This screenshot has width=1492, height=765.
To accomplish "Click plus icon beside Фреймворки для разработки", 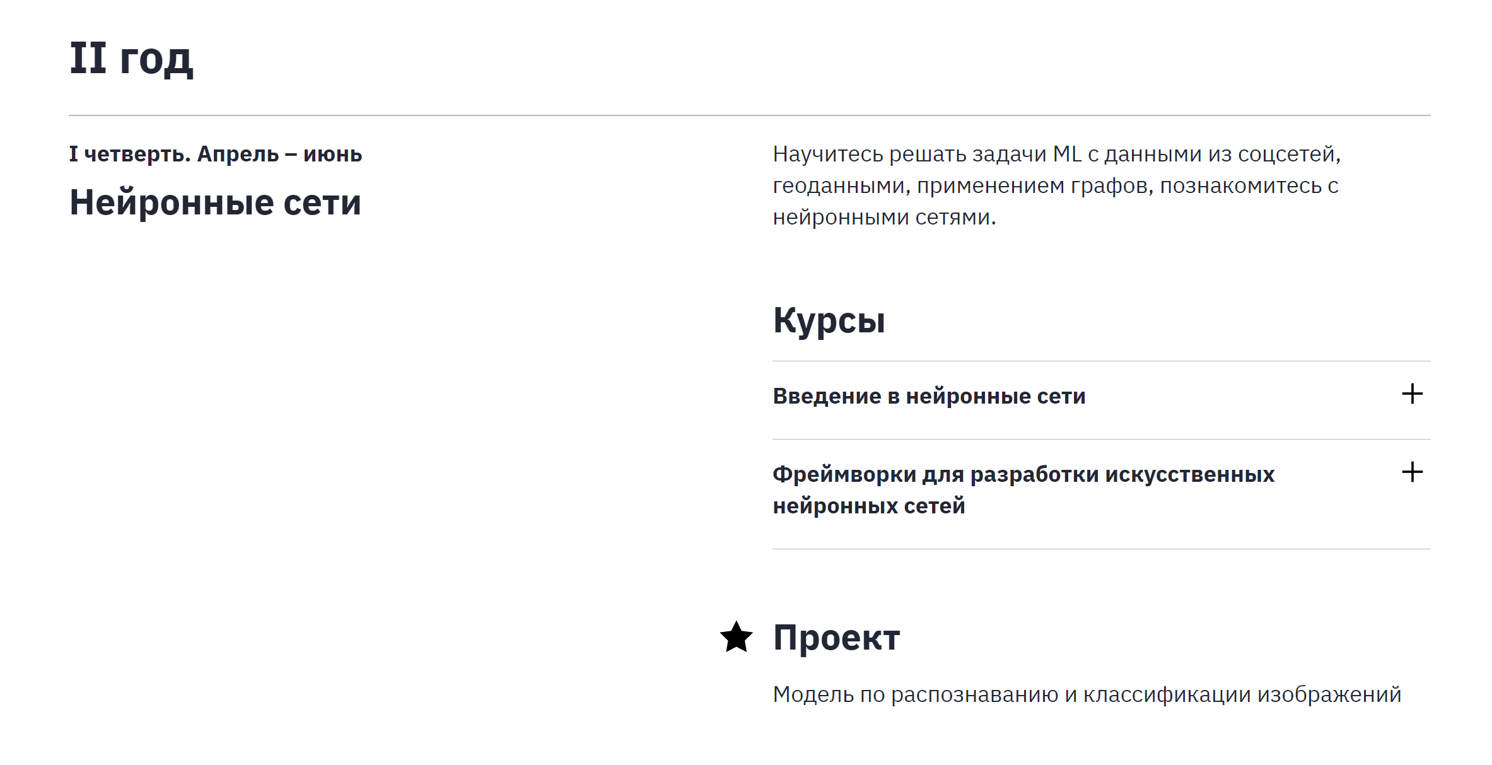I will [x=1412, y=472].
